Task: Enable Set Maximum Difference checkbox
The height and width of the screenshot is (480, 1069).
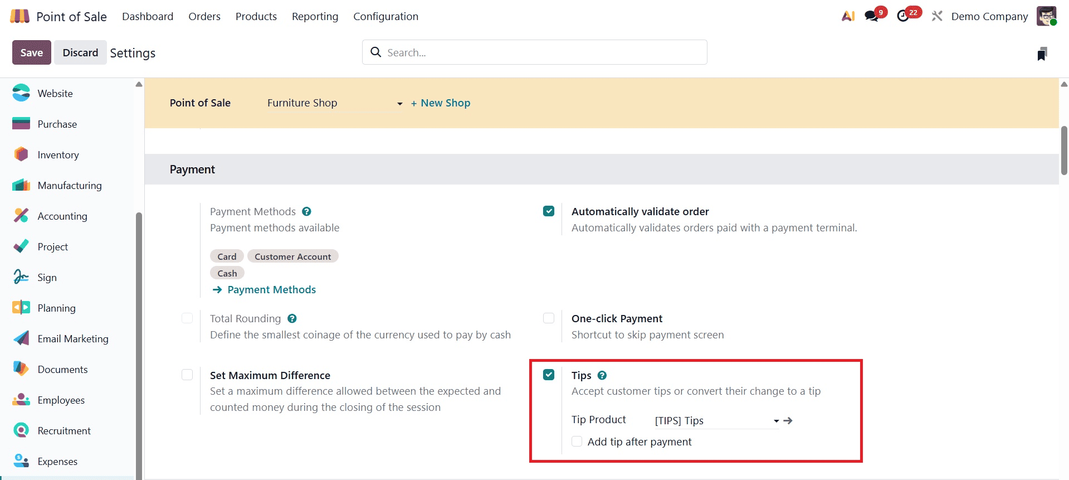Action: tap(187, 375)
